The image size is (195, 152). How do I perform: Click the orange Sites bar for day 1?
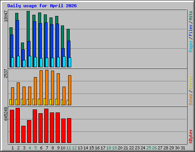[x=13, y=96]
